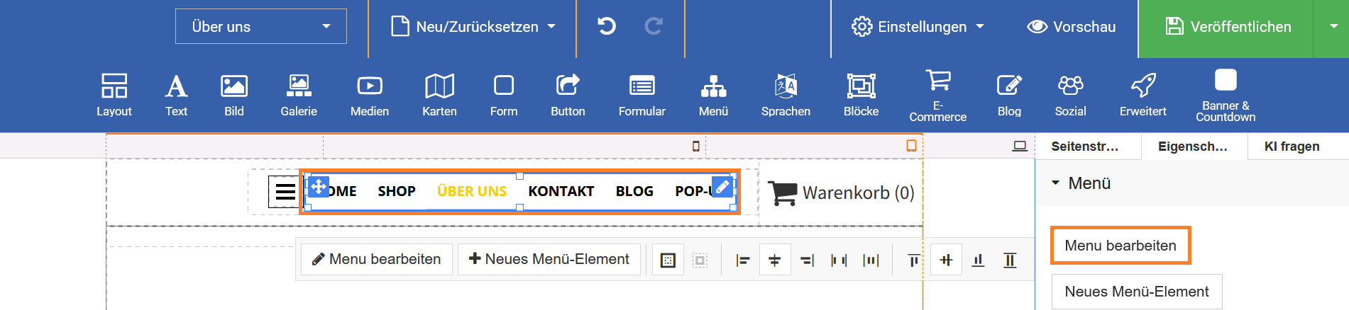Click the undo arrow icon
This screenshot has height=310, width=1349.
tap(607, 27)
